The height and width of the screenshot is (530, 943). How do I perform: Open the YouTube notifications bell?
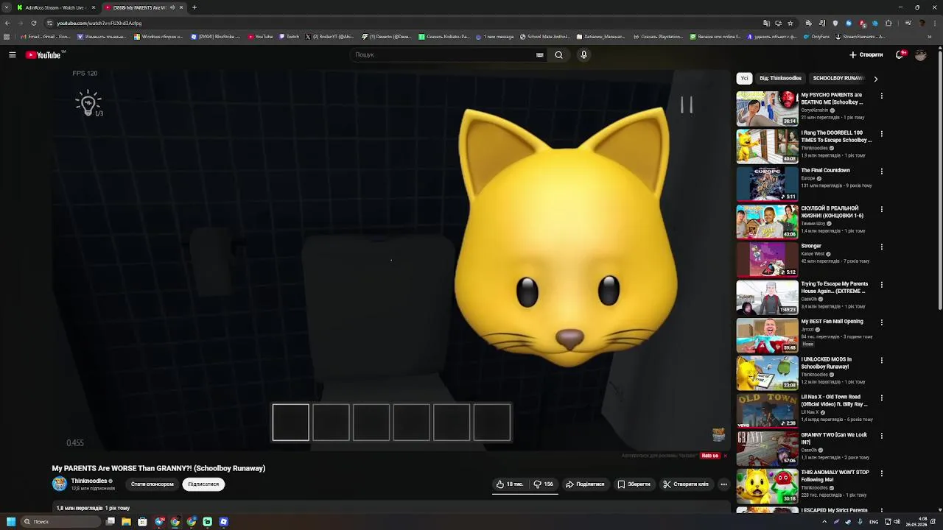900,54
